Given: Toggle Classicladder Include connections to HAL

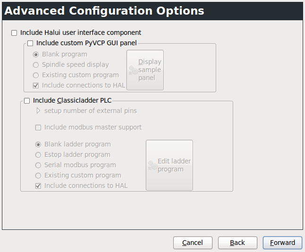Looking at the screenshot, I should point(39,186).
